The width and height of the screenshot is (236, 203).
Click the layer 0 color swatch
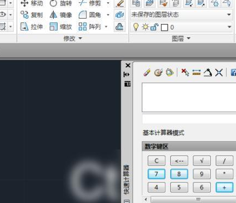click(164, 27)
